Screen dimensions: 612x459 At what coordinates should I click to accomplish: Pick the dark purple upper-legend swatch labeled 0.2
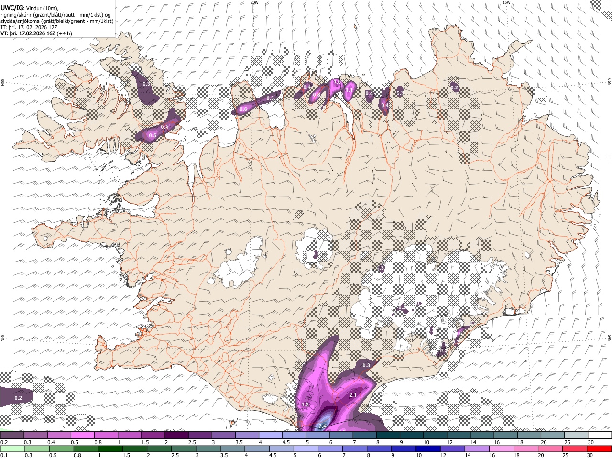pos(12,435)
